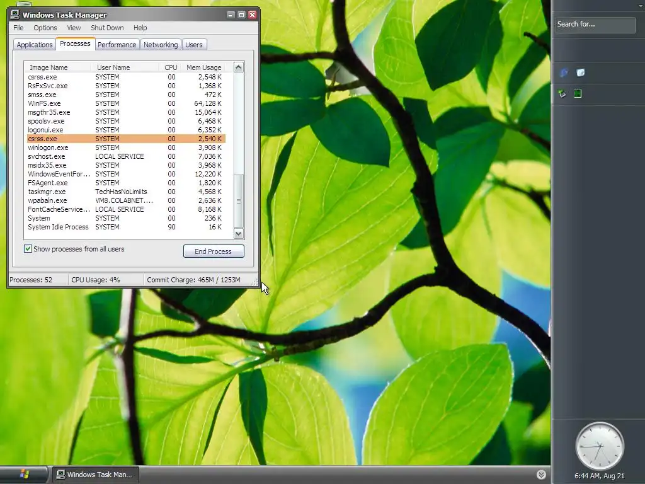
Task: Click the green Task Manager CPU tray icon
Action: (x=578, y=94)
